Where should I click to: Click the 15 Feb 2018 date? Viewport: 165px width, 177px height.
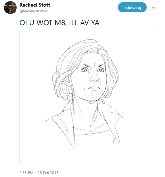pos(48,173)
